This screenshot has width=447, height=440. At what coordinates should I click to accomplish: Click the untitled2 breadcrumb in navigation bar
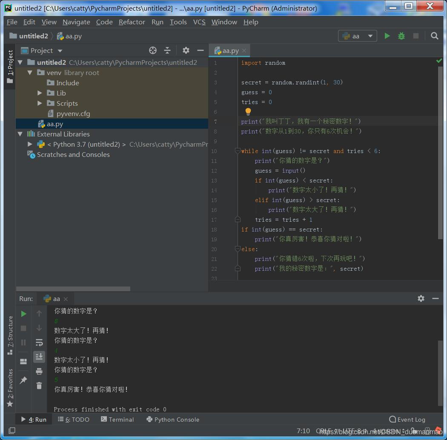pos(29,36)
